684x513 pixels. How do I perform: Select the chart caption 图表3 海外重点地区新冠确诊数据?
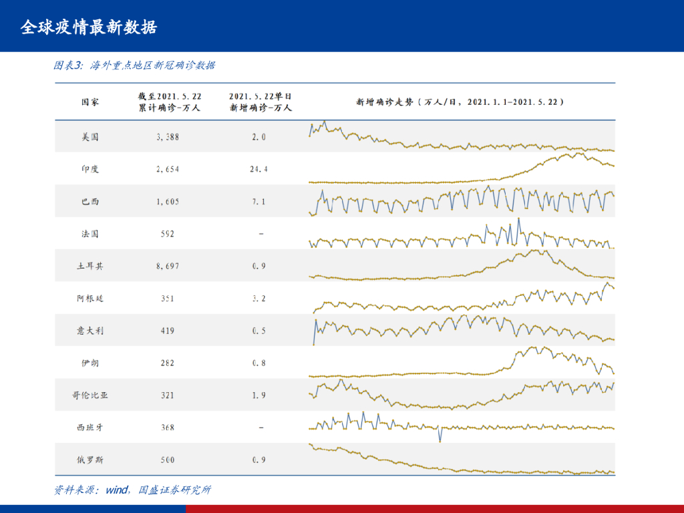coord(134,65)
